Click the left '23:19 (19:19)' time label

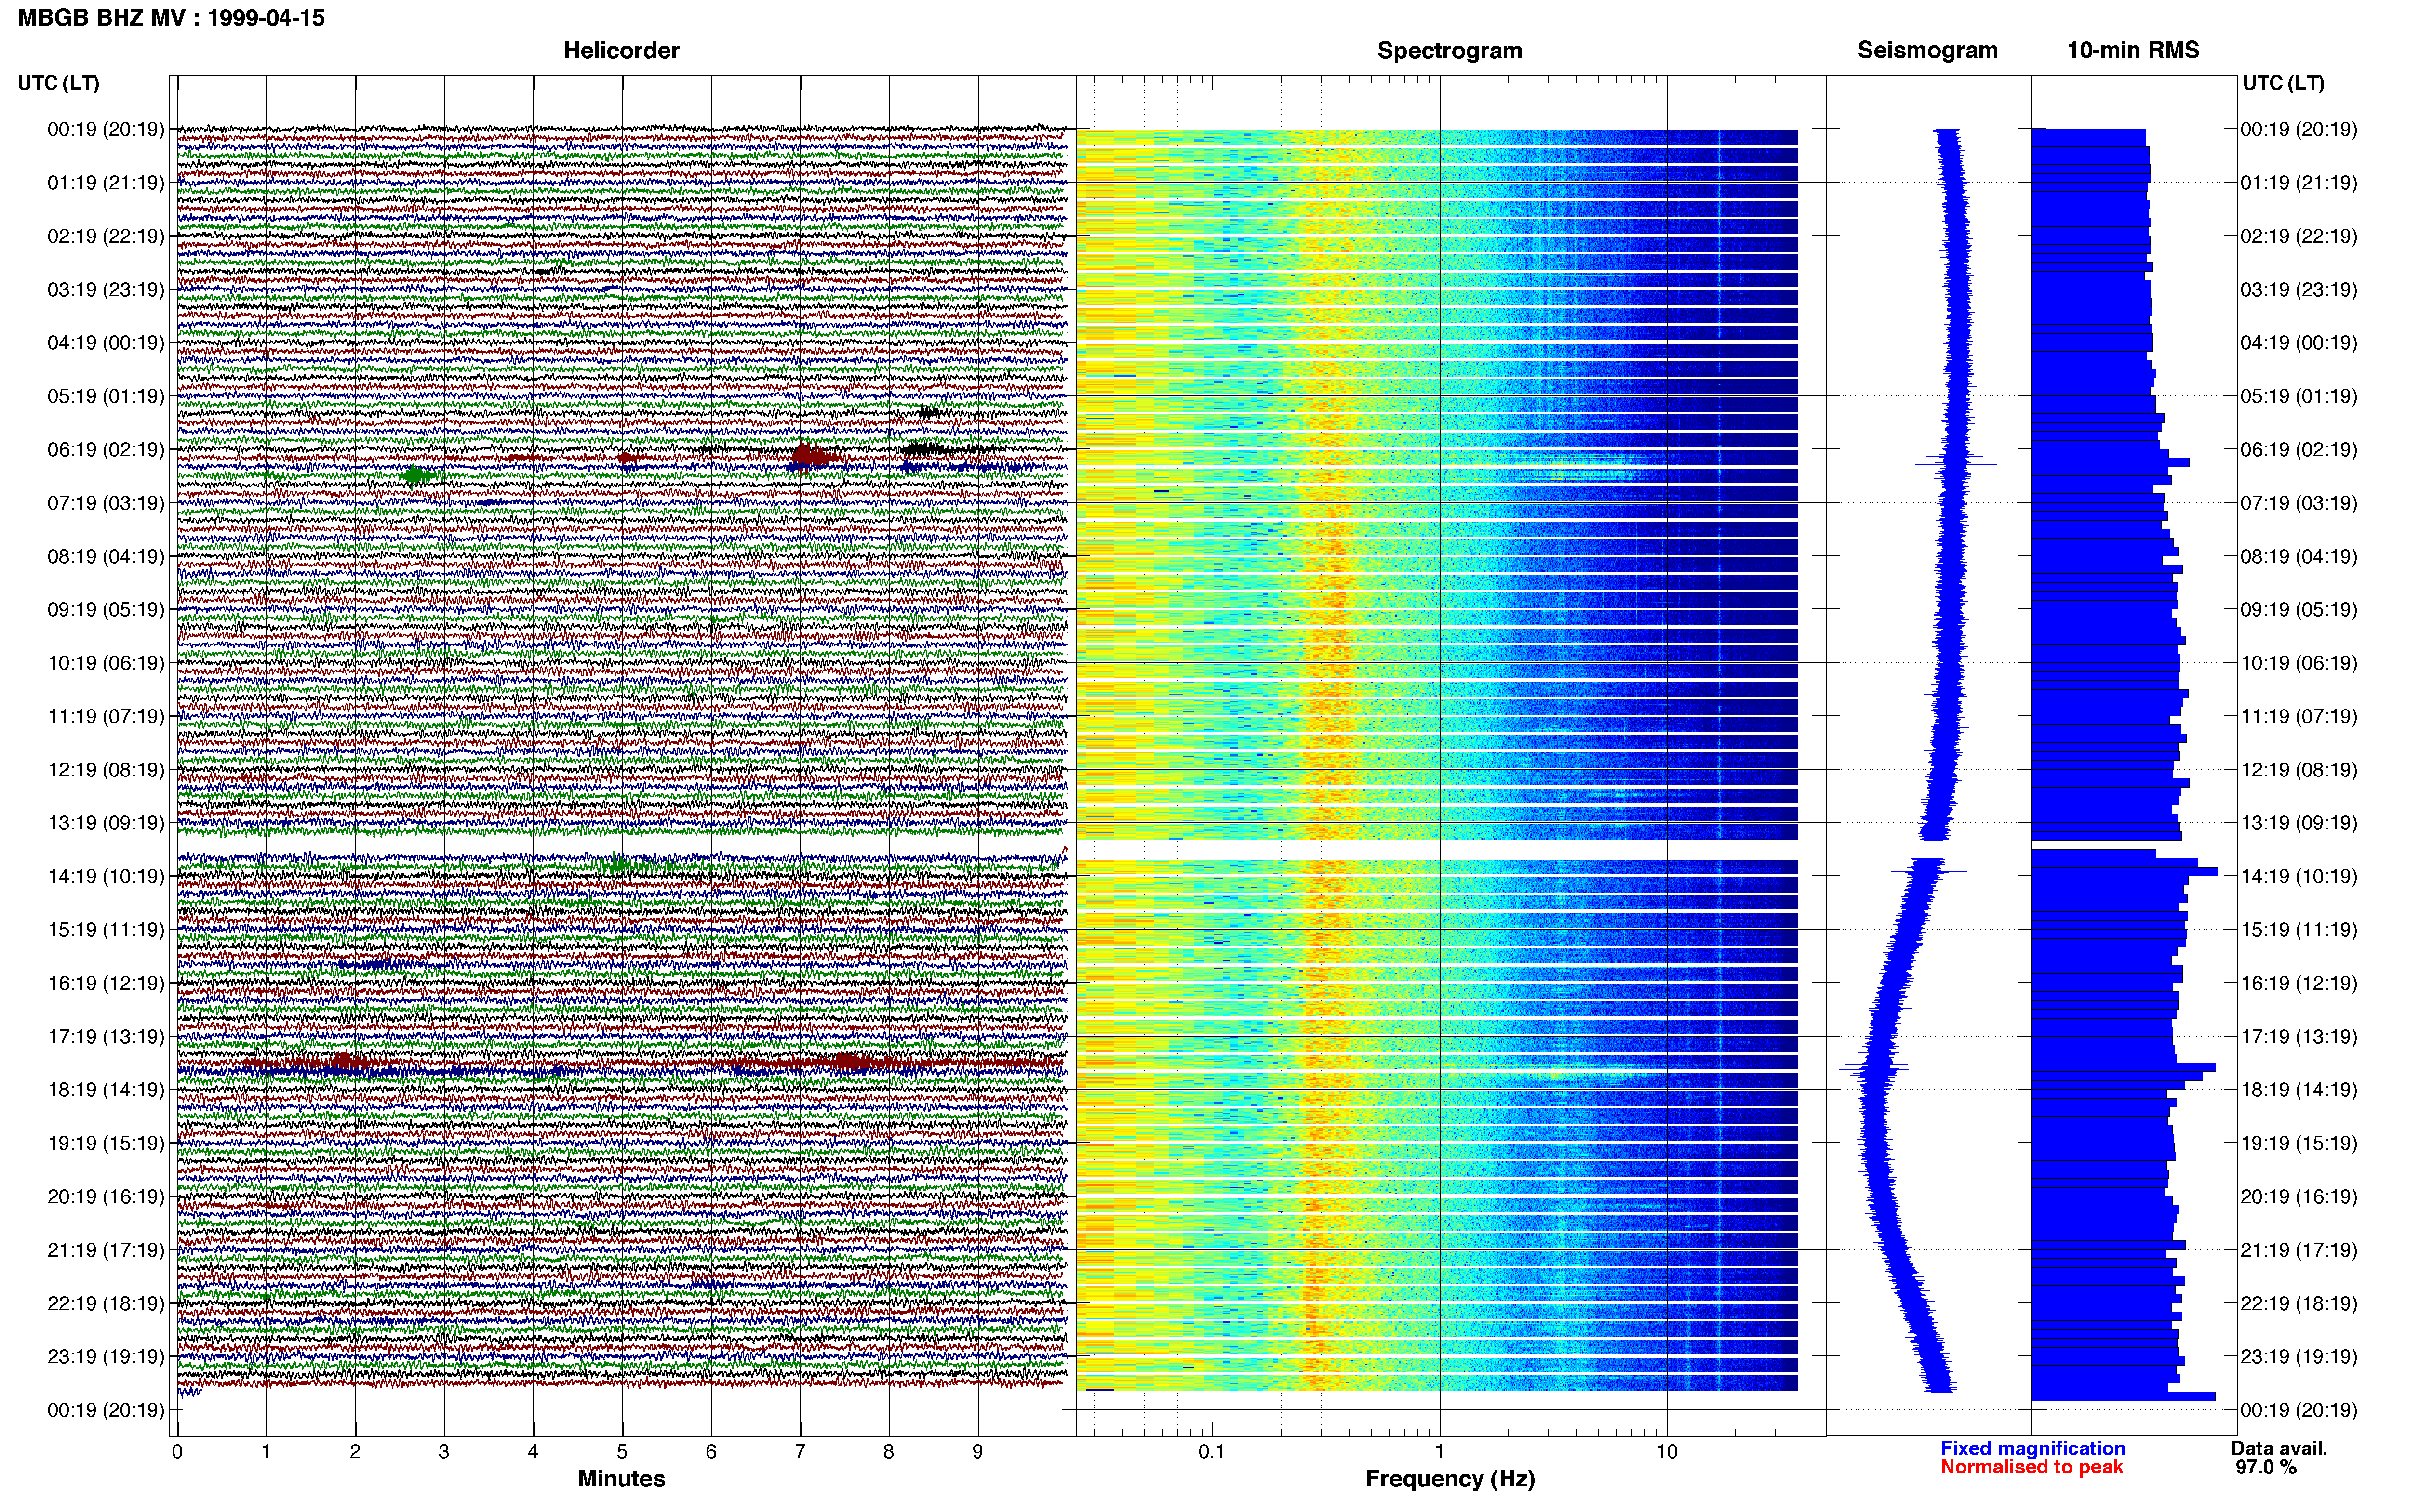[105, 1357]
